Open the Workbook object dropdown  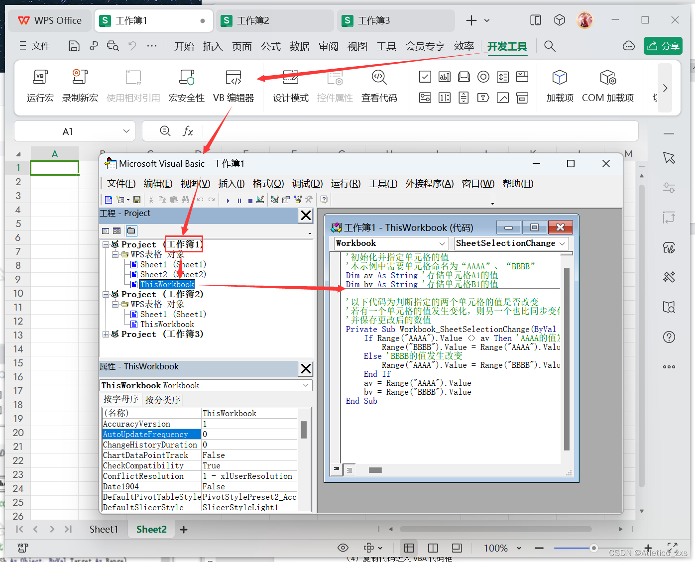click(442, 243)
